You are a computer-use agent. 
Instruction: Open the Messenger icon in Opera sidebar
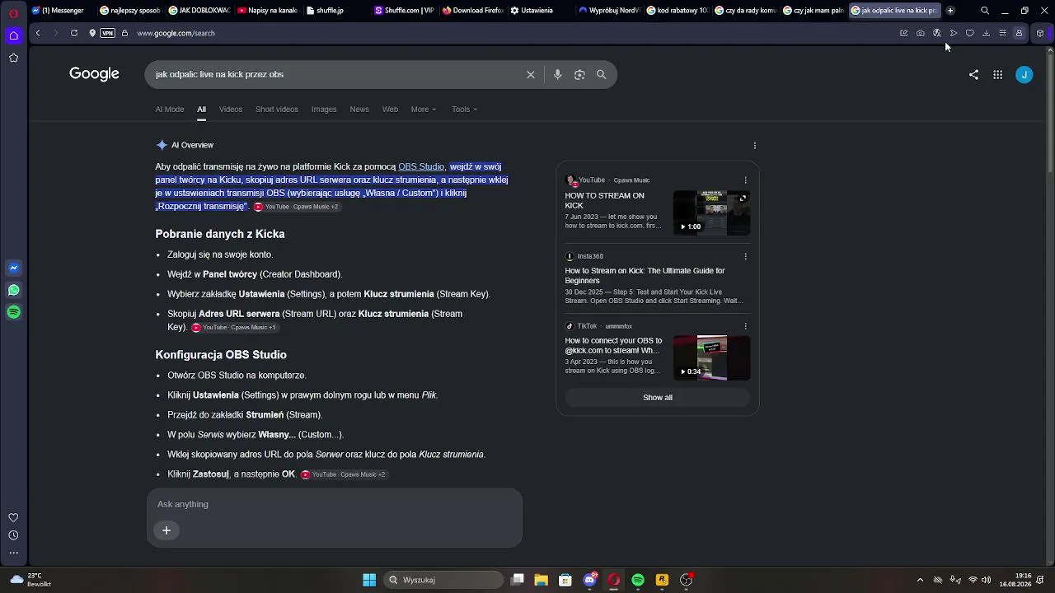[13, 268]
